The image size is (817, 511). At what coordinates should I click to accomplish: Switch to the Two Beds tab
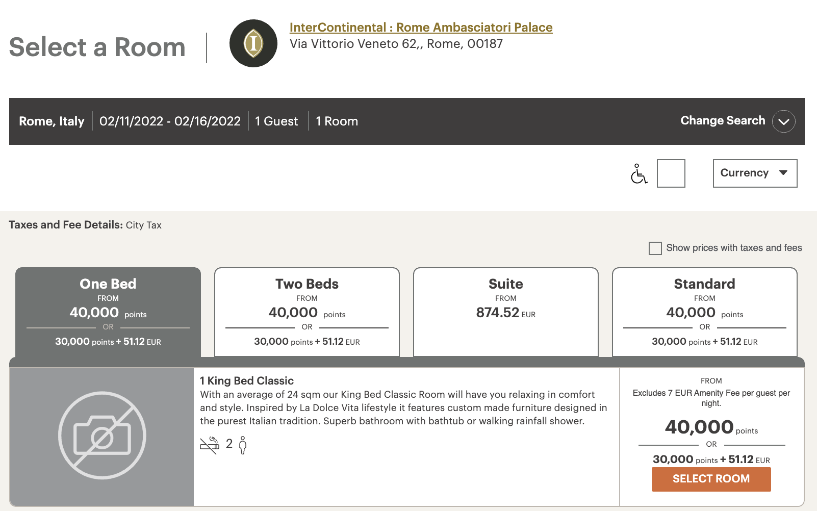click(x=307, y=312)
